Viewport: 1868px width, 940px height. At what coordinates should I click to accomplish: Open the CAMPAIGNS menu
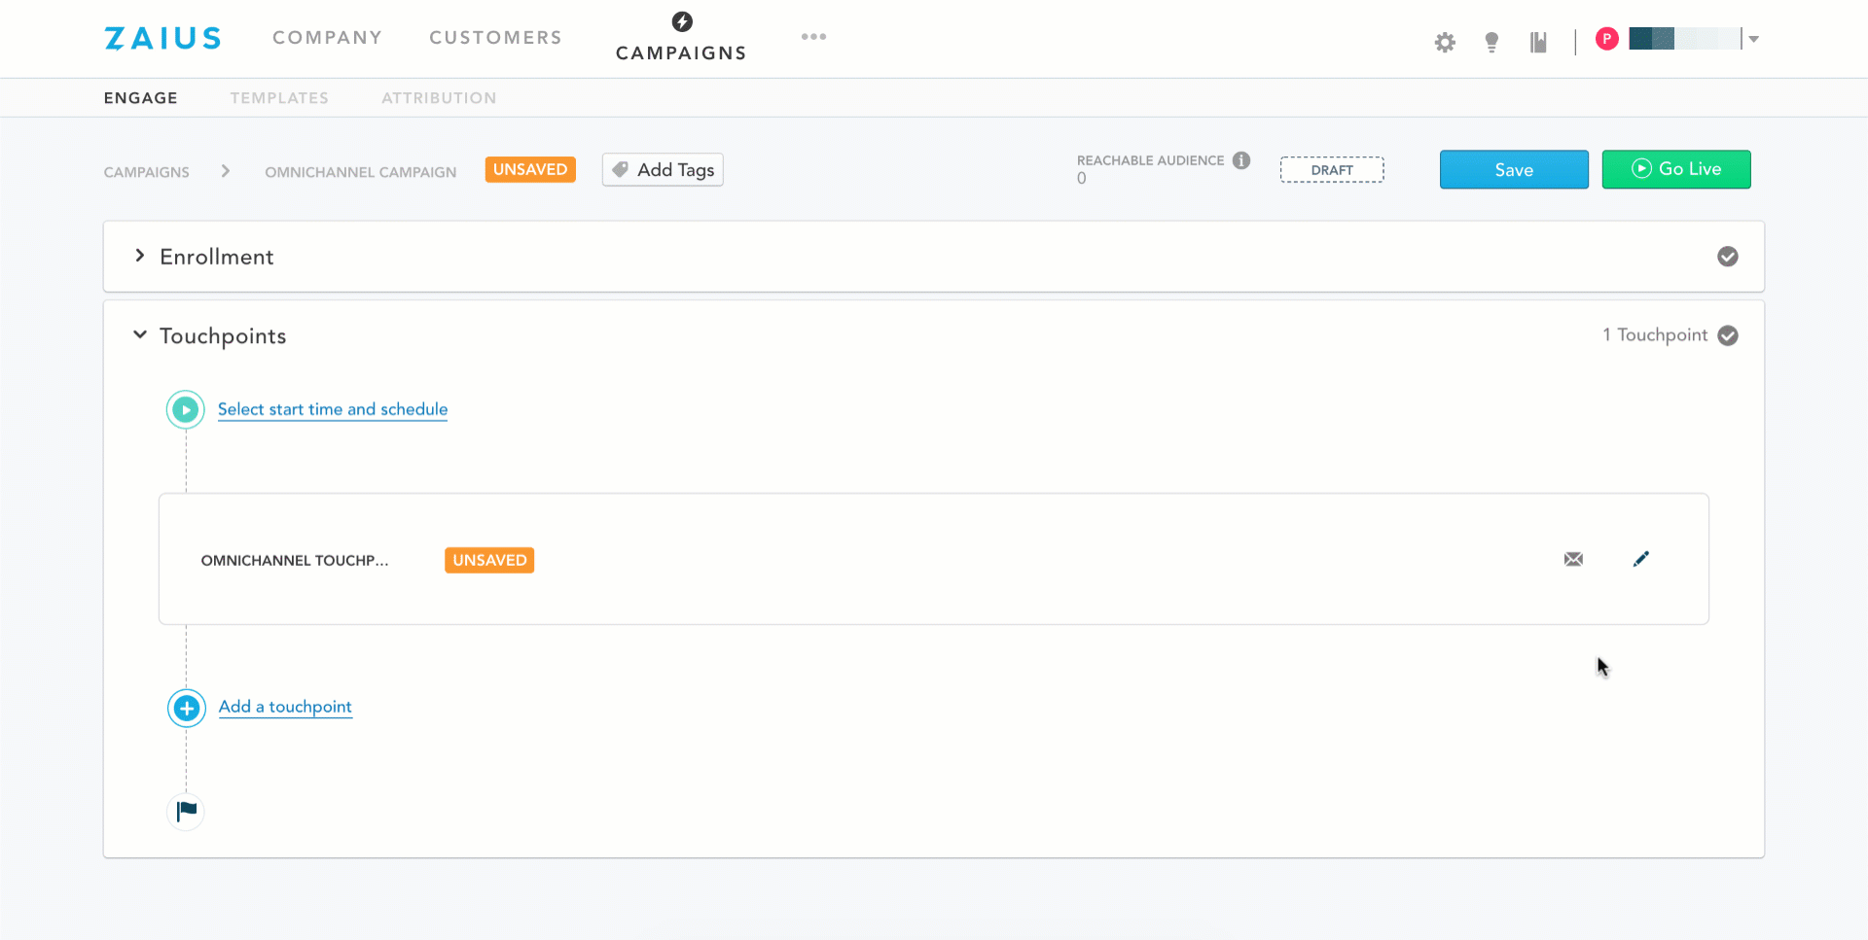click(681, 52)
